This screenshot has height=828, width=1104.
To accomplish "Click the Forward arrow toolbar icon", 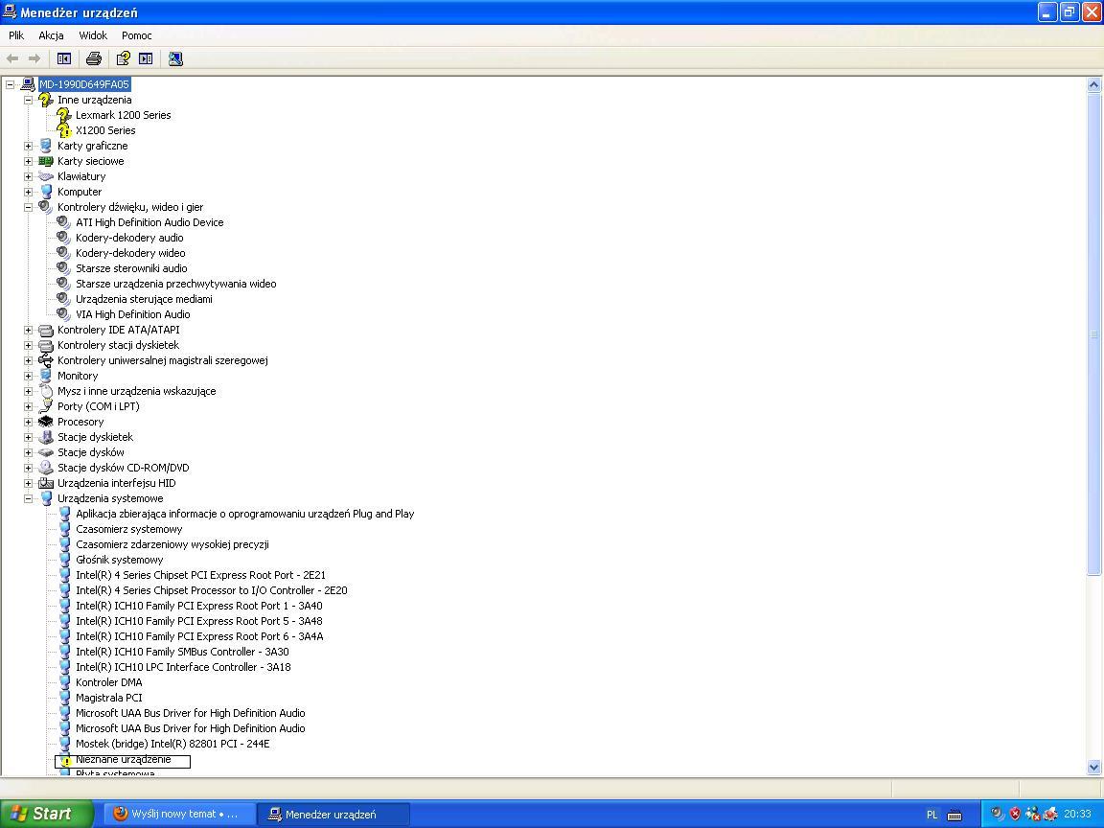I will tap(34, 58).
